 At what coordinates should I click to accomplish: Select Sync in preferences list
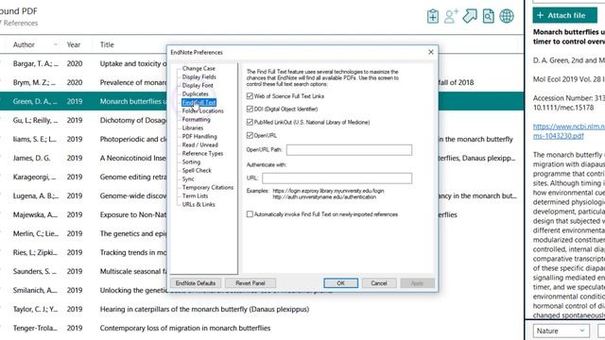pos(188,178)
